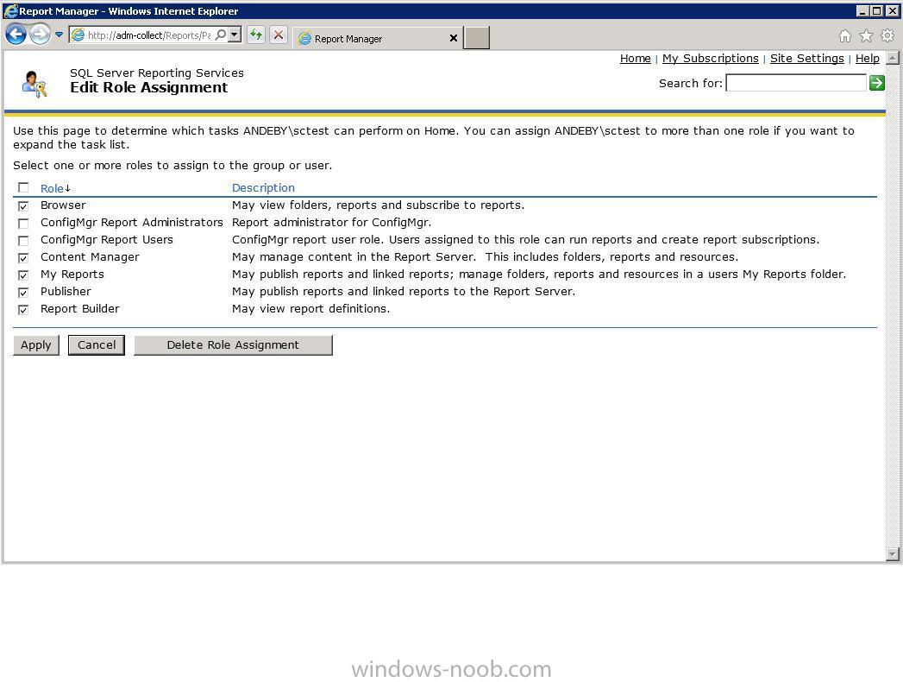Screen dimensions: 903x682
Task: Select the Report Manager browser tab
Action: click(379, 39)
